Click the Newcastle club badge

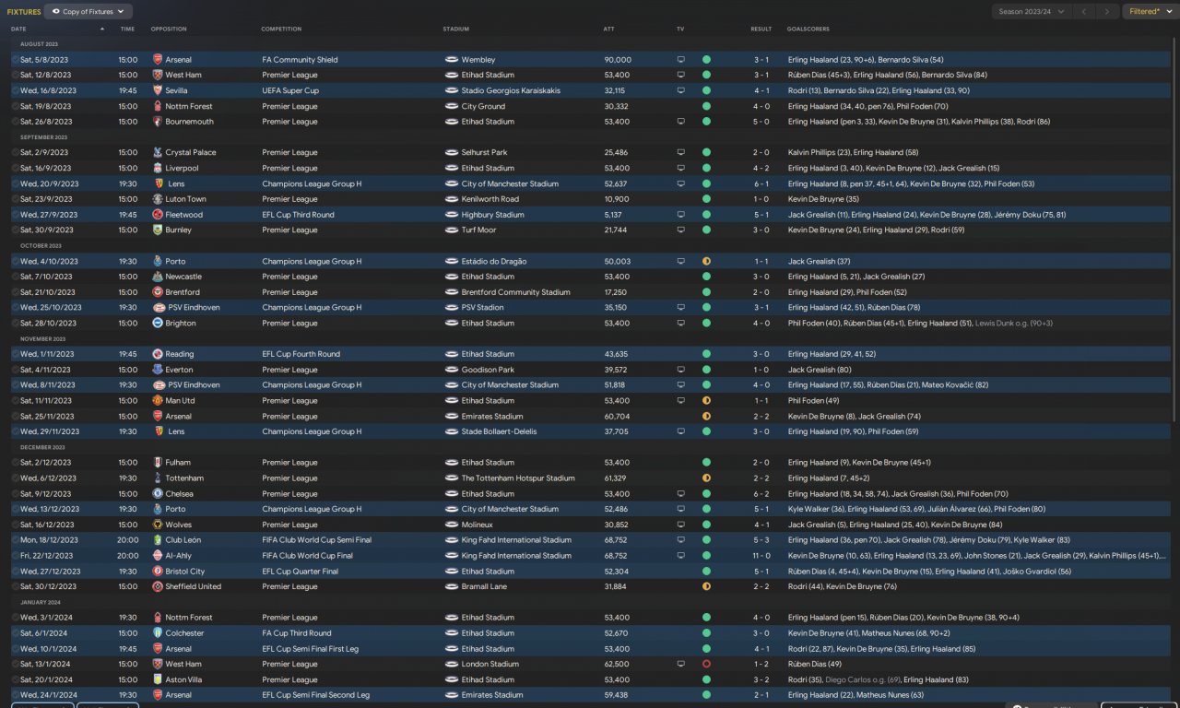tap(158, 277)
